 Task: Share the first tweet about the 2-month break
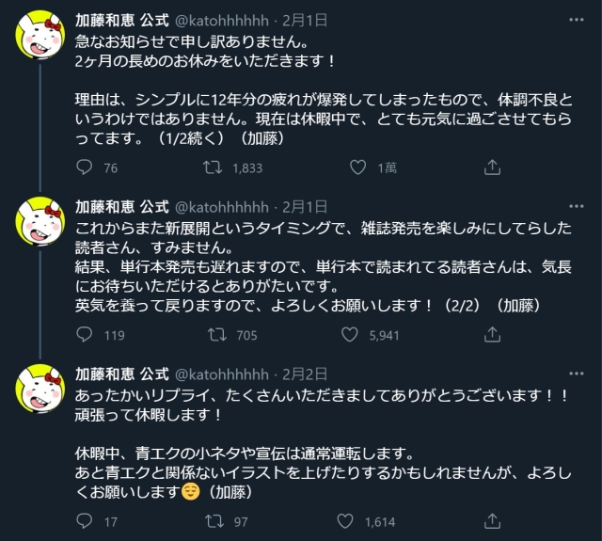coord(492,168)
